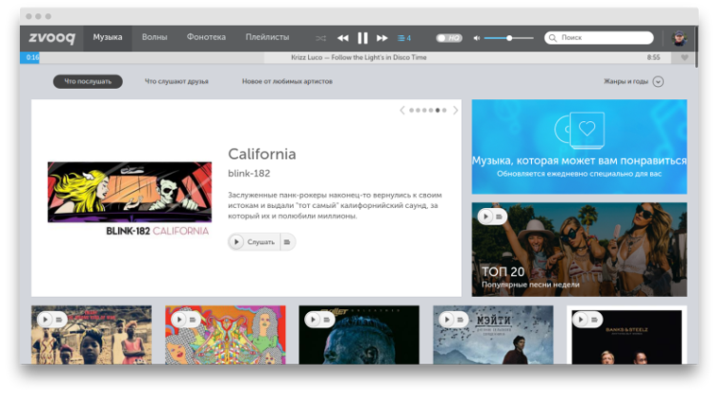Open the California album title
This screenshot has width=718, height=399.
click(x=262, y=154)
